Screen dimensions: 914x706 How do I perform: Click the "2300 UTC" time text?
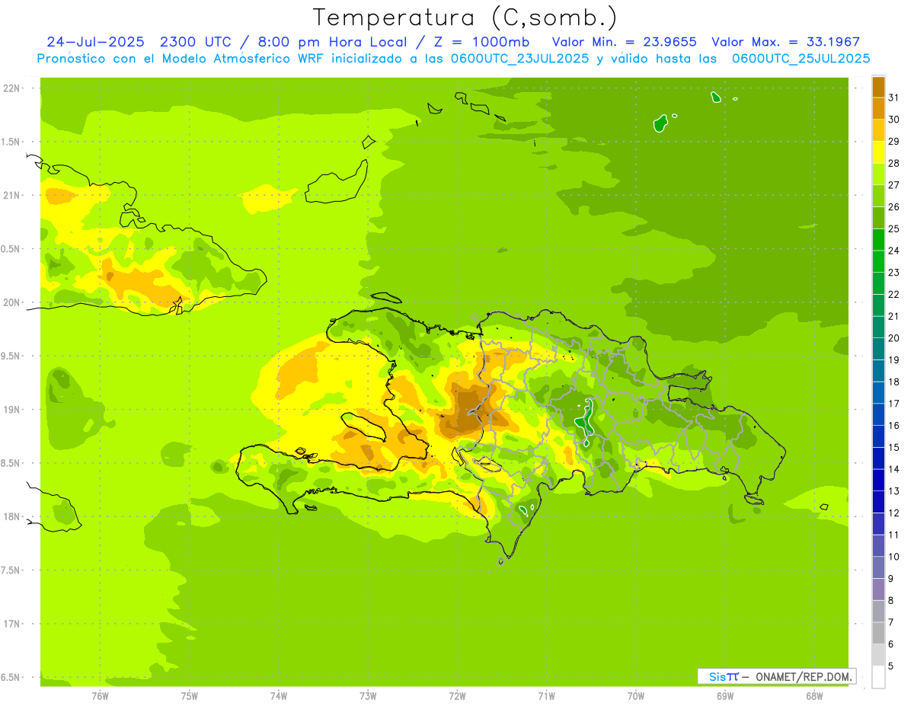(197, 42)
